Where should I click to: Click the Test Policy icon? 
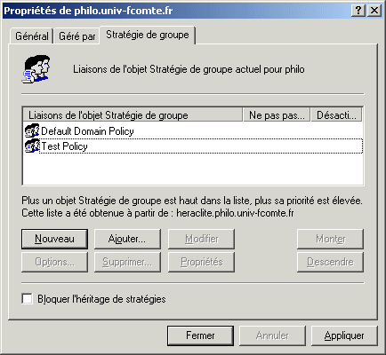pos(32,146)
